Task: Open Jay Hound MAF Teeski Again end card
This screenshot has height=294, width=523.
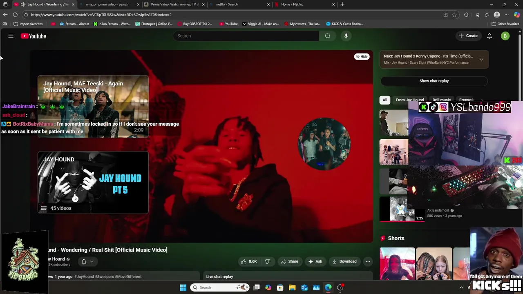Action: 93,107
